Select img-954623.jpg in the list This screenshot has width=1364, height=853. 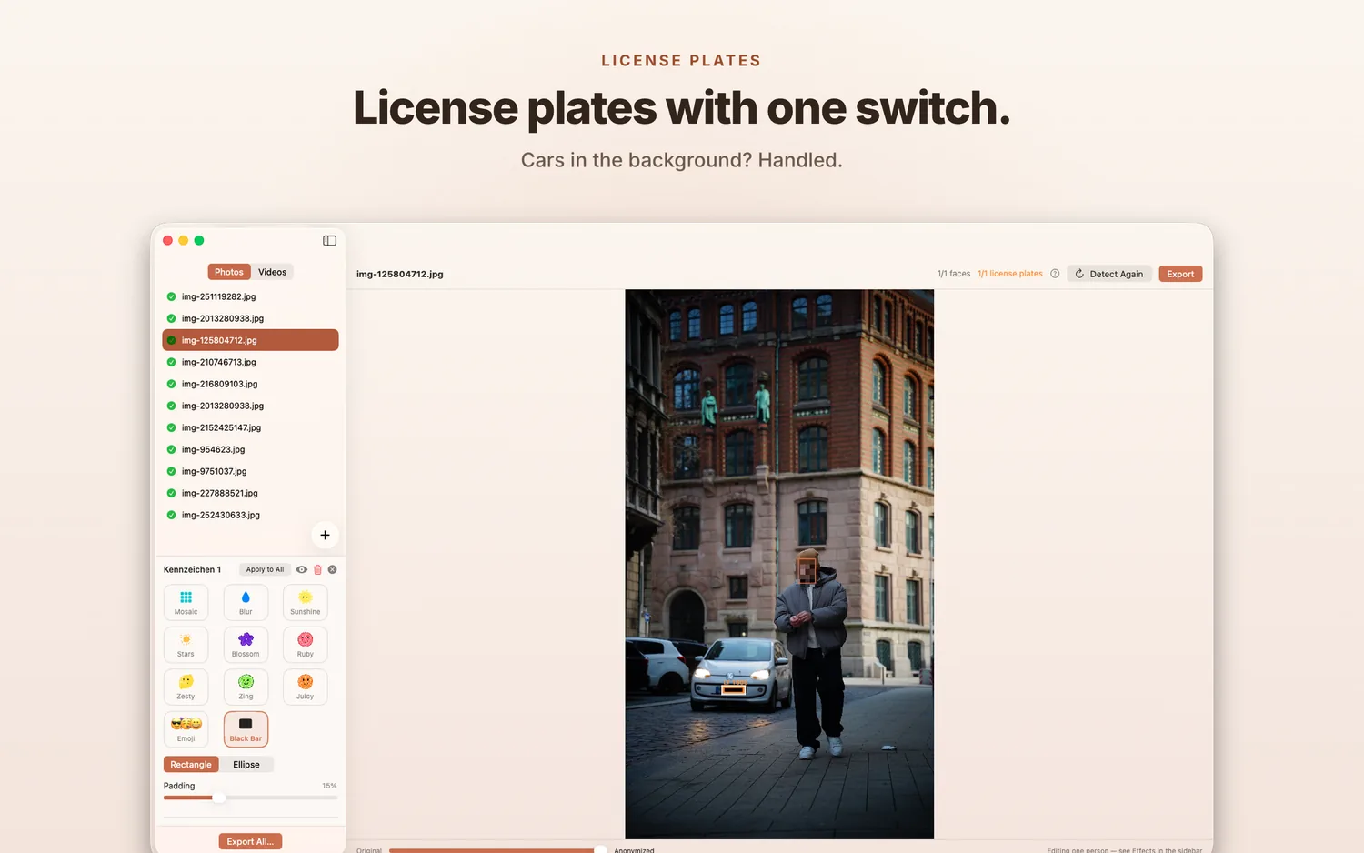250,449
